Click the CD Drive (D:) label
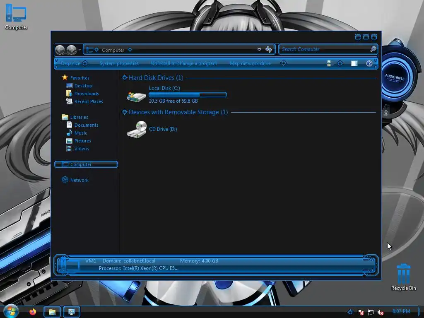 163,129
